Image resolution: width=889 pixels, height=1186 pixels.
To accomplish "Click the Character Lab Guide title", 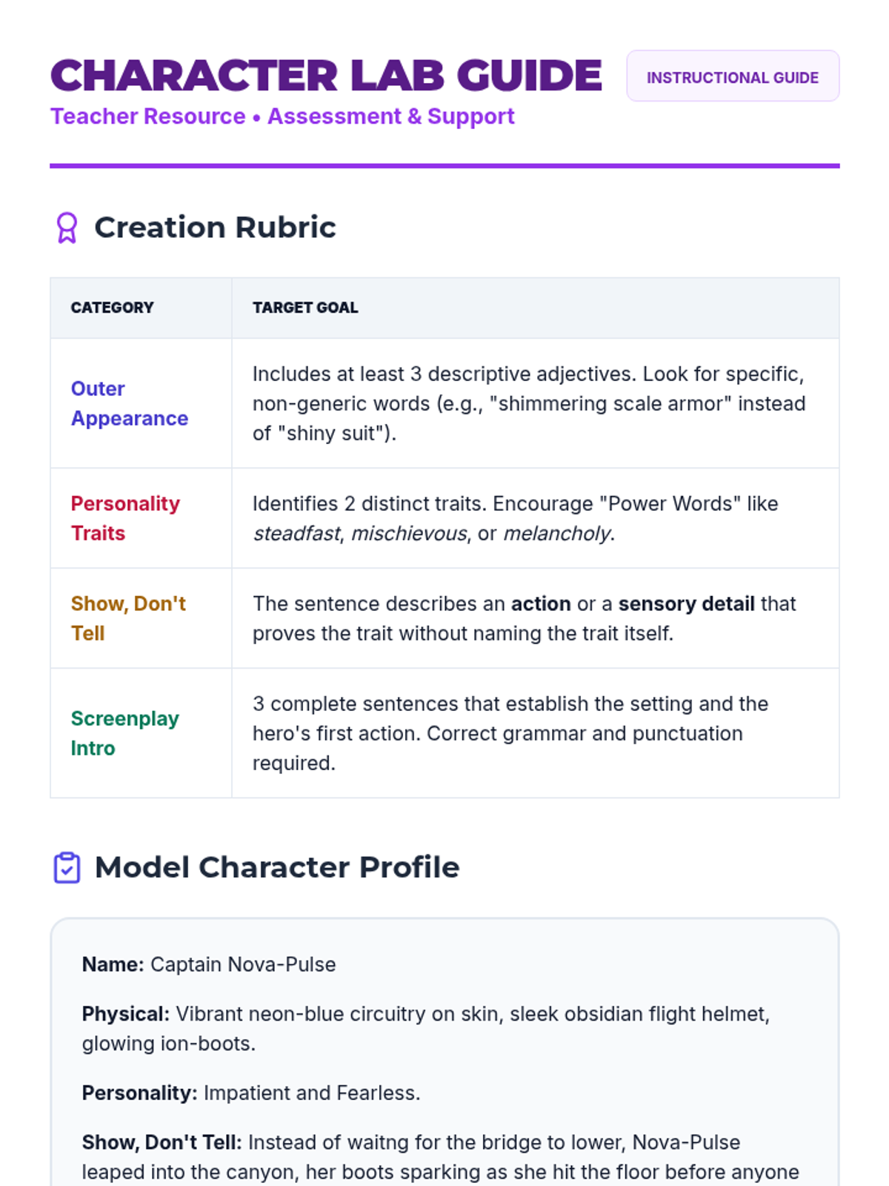I will [326, 76].
